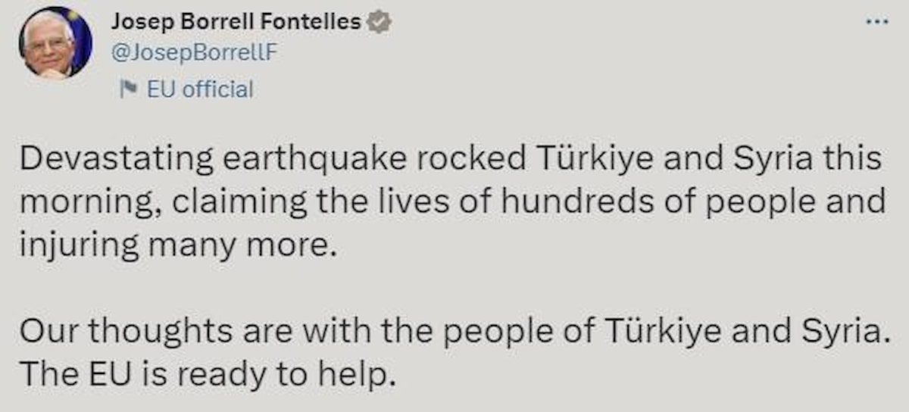
Task: Open the tweet's three-dot more options menu
Action: tap(877, 22)
